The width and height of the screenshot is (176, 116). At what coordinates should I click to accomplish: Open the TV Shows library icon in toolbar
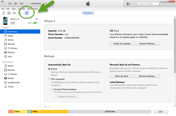click(x=14, y=13)
